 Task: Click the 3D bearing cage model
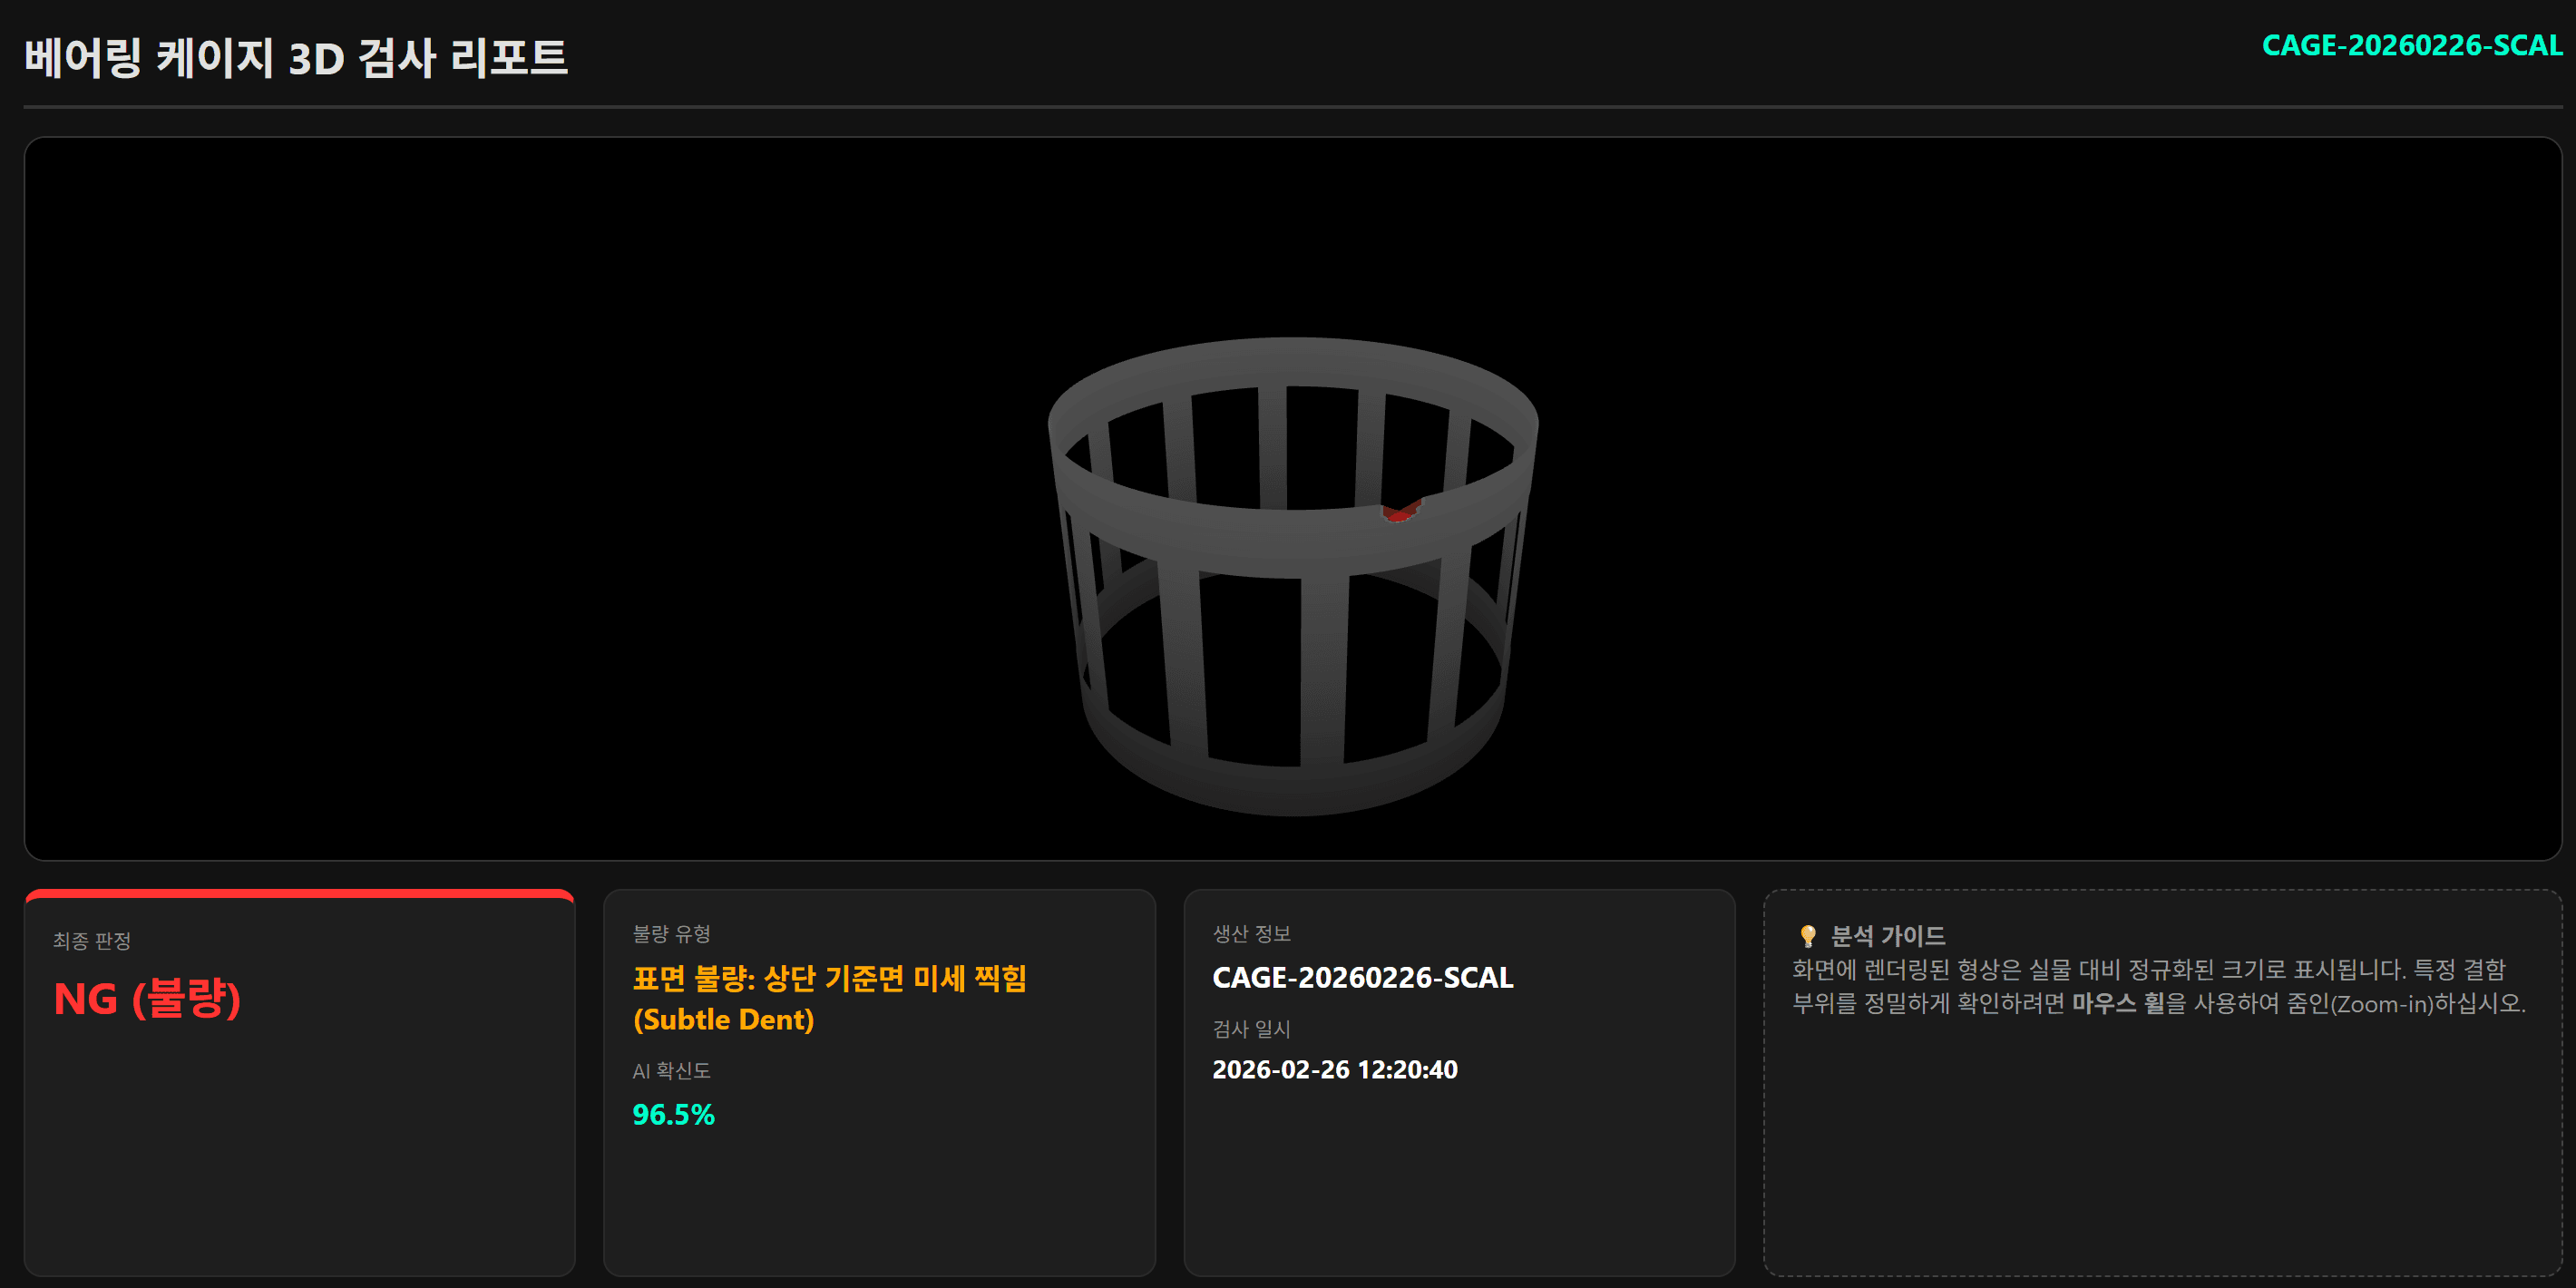tap(1292, 576)
